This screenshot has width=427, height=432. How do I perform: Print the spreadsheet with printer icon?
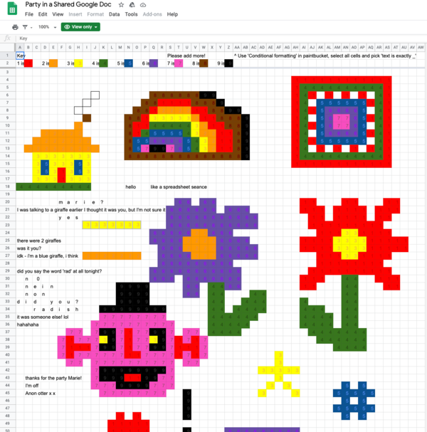click(15, 27)
